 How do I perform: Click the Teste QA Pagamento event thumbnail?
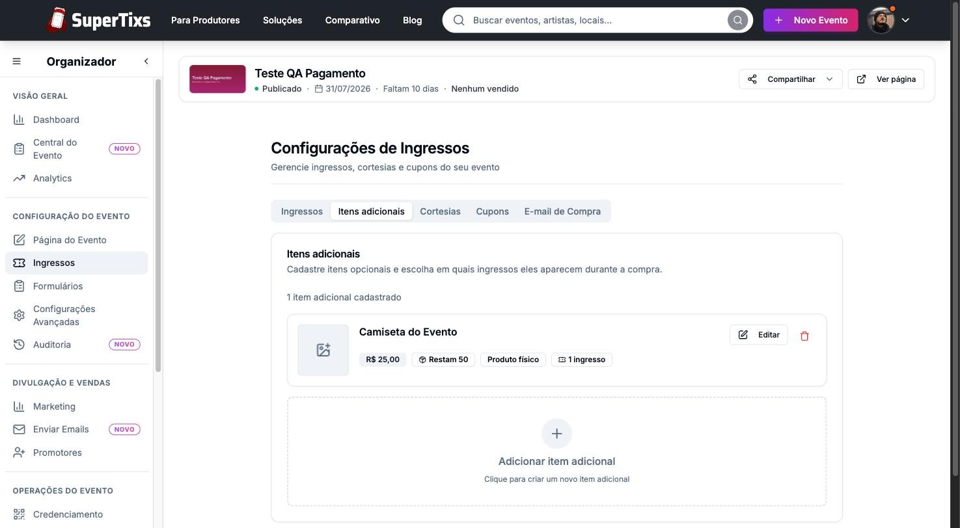click(x=217, y=79)
